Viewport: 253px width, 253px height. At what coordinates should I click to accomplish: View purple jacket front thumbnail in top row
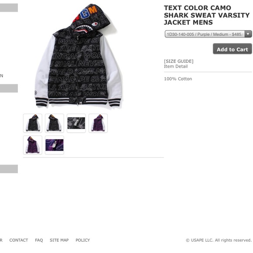point(98,123)
